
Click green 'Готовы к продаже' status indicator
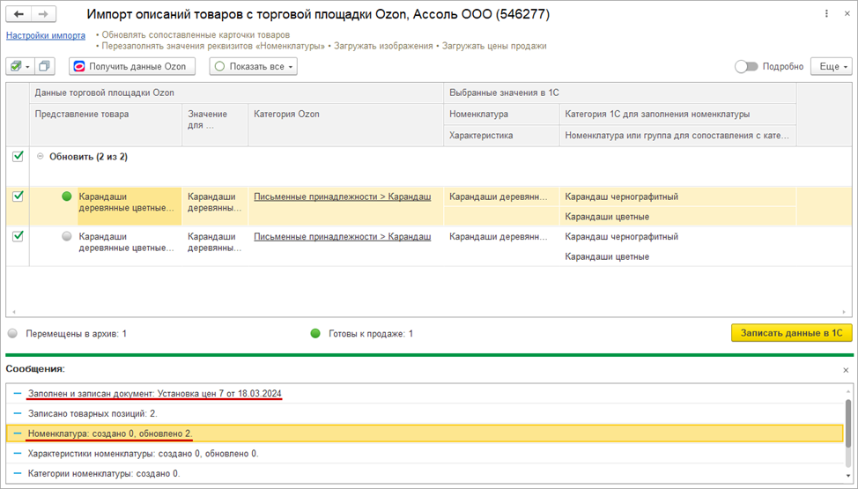315,334
